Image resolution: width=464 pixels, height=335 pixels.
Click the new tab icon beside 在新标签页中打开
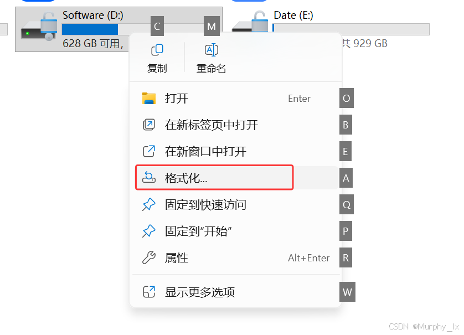click(x=149, y=125)
